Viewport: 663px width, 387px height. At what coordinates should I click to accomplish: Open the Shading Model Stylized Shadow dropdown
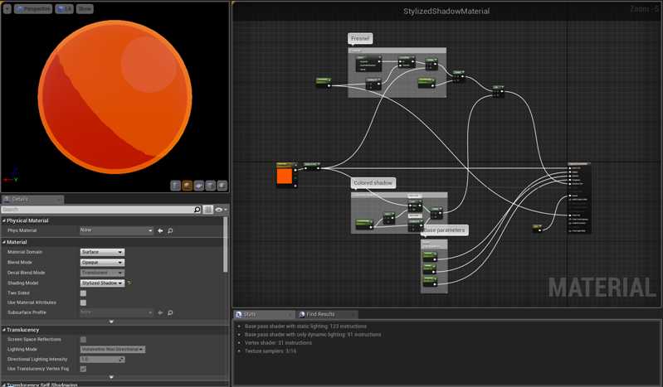pos(102,283)
